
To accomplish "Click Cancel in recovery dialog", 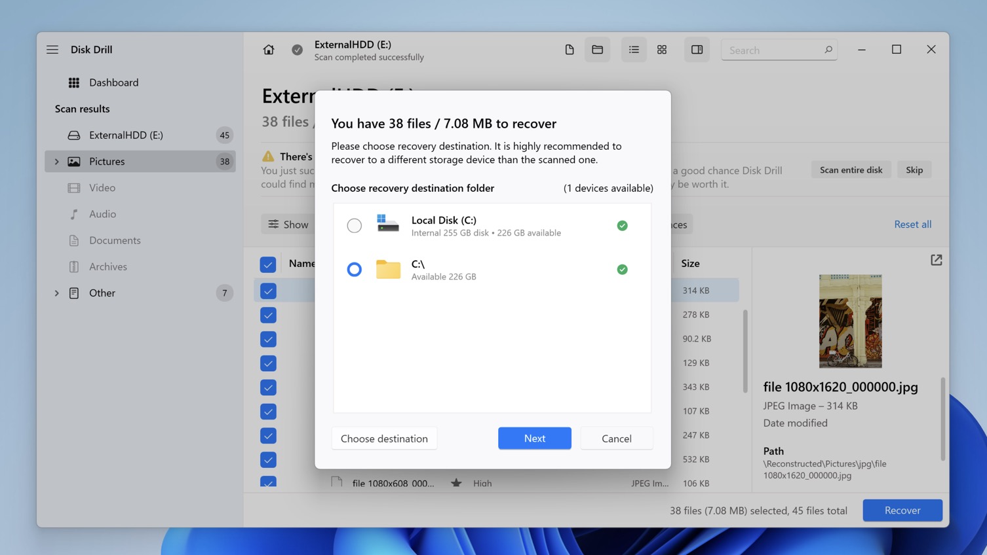I will point(616,439).
